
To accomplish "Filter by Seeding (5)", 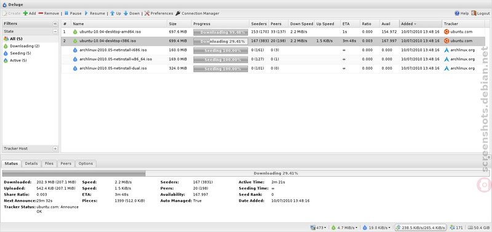I will tap(30, 53).
